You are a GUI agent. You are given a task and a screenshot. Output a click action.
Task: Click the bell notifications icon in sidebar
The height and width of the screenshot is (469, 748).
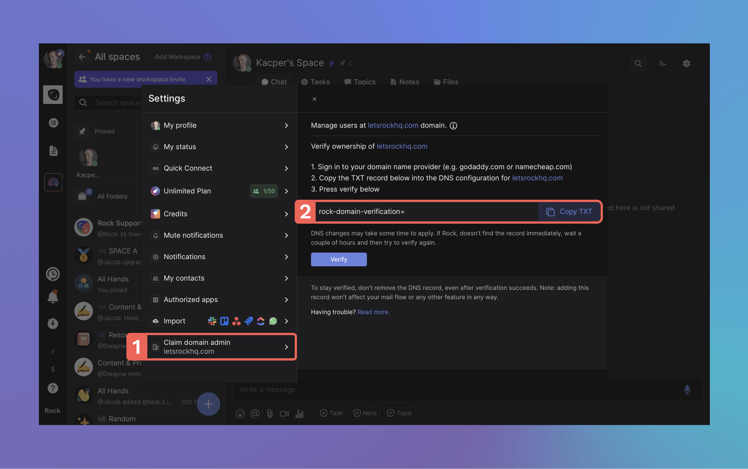(53, 297)
